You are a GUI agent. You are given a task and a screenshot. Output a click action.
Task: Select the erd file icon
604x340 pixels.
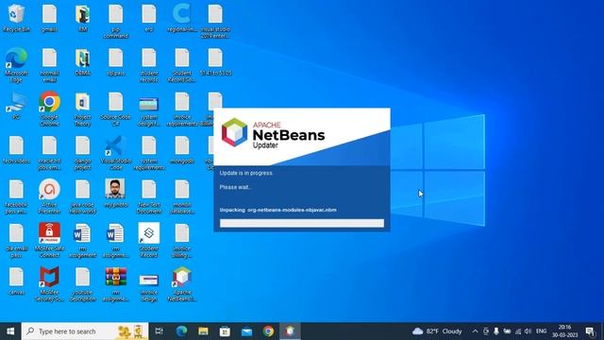(x=149, y=18)
